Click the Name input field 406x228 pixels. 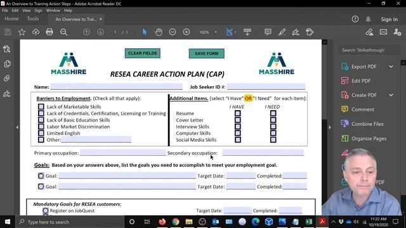[x=116, y=87]
